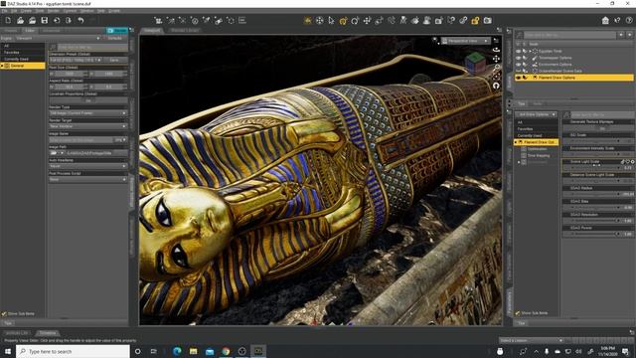The height and width of the screenshot is (358, 636).
Task: Open the Auto Headlamp dropdown
Action: [x=88, y=166]
